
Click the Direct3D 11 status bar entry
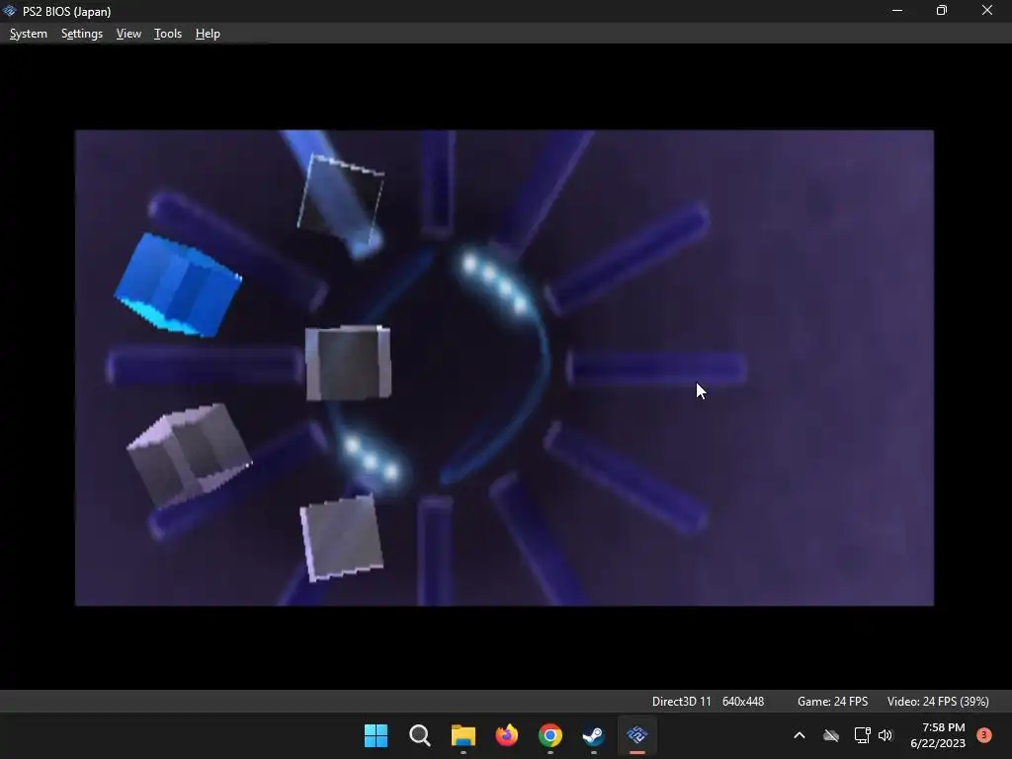(682, 702)
